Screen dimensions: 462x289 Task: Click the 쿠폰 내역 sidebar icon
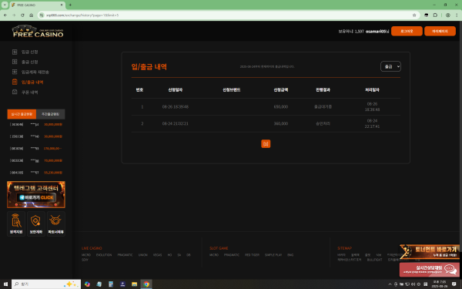[15, 92]
